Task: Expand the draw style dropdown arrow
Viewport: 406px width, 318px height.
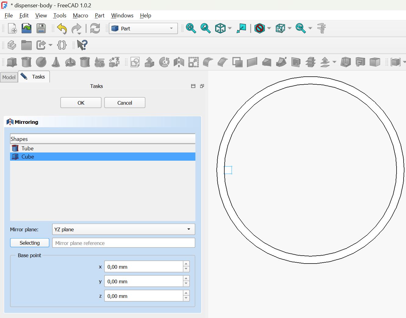Action: pos(269,29)
